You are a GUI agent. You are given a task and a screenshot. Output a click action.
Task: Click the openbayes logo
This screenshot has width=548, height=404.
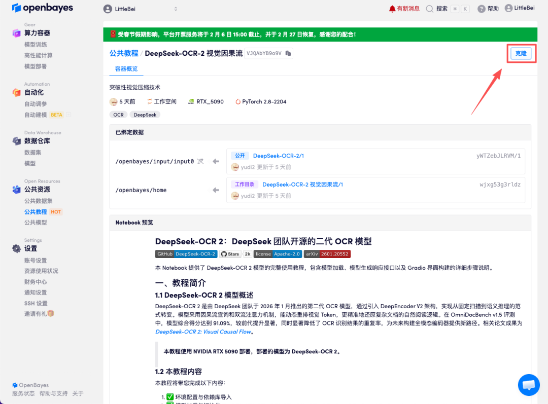43,8
